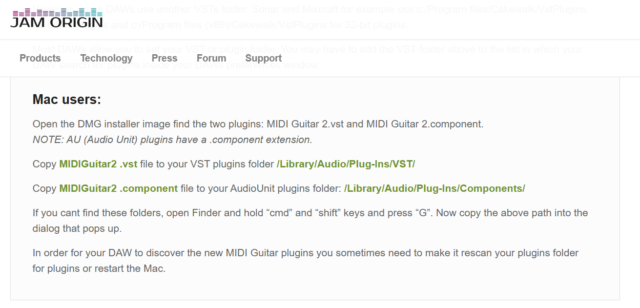Click the italic NOTE about AU plugins
The image size is (640, 308).
click(x=172, y=140)
